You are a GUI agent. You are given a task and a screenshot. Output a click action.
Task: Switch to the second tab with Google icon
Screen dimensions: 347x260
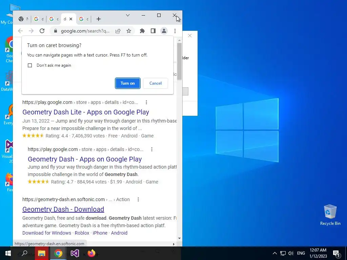pyautogui.click(x=39, y=19)
